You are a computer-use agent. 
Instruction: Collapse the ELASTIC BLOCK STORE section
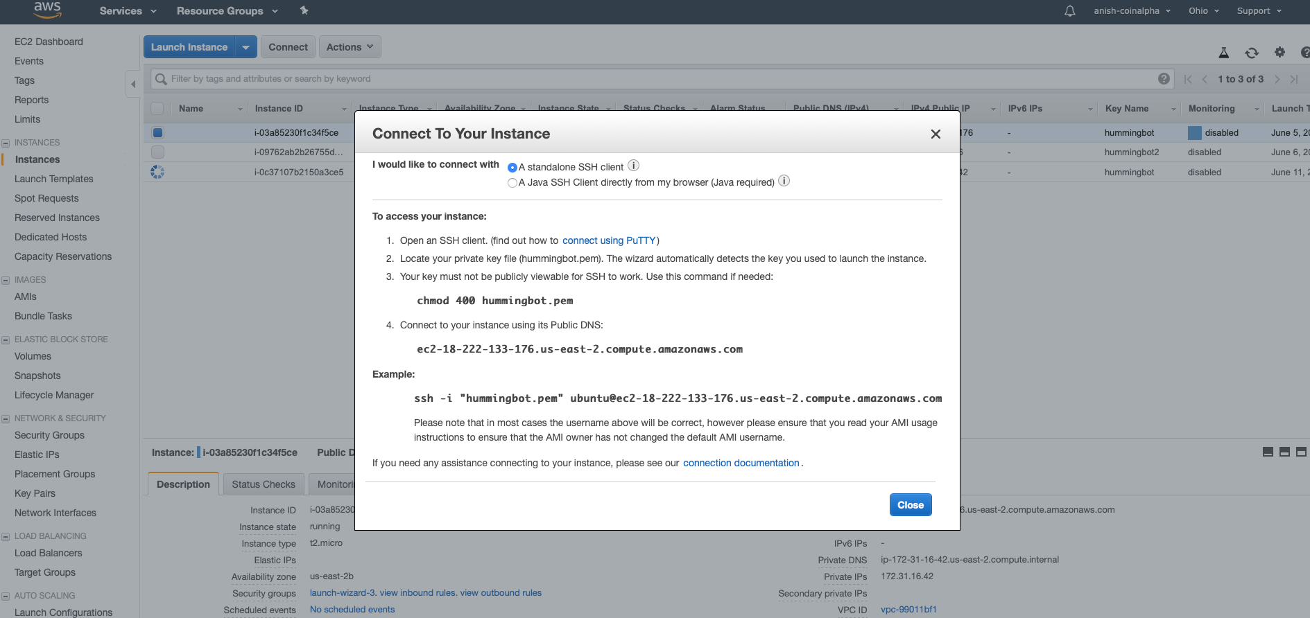pos(6,340)
